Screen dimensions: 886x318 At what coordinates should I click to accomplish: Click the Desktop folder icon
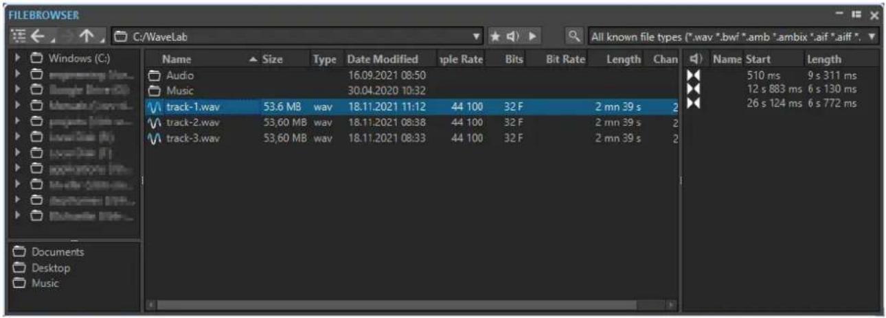pyautogui.click(x=19, y=268)
